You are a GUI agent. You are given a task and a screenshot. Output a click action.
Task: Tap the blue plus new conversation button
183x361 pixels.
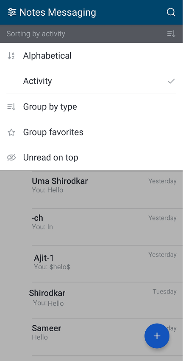pos(157,336)
